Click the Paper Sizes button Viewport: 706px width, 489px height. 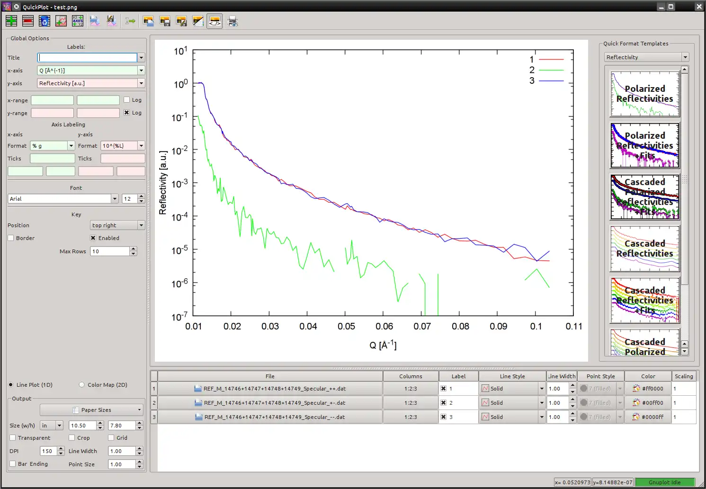pos(92,410)
